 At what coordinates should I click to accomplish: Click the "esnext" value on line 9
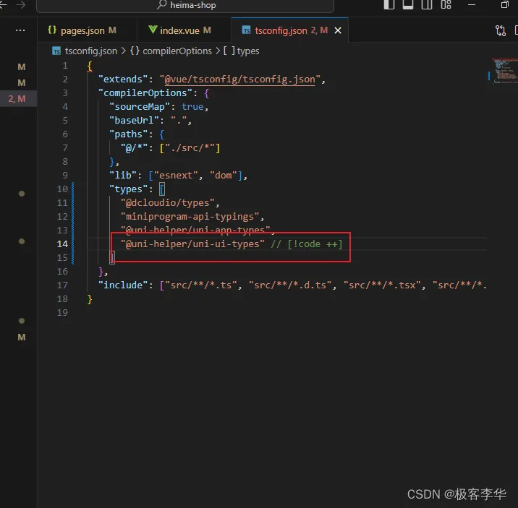coord(176,175)
